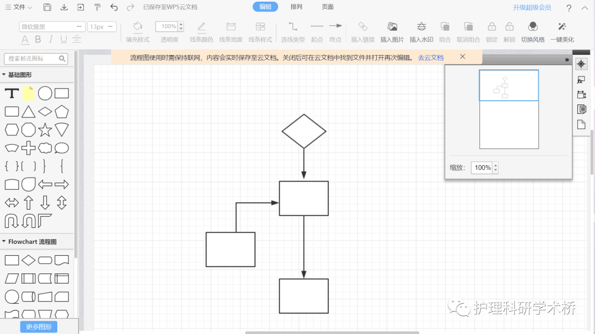Viewport: 595px width, 334px height.
Task: Switch to the 排列 arrange tab
Action: point(296,7)
